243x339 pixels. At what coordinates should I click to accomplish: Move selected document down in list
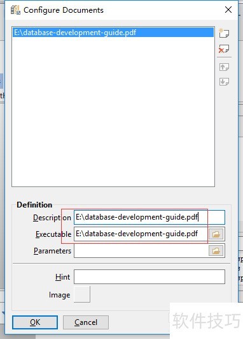click(x=224, y=82)
